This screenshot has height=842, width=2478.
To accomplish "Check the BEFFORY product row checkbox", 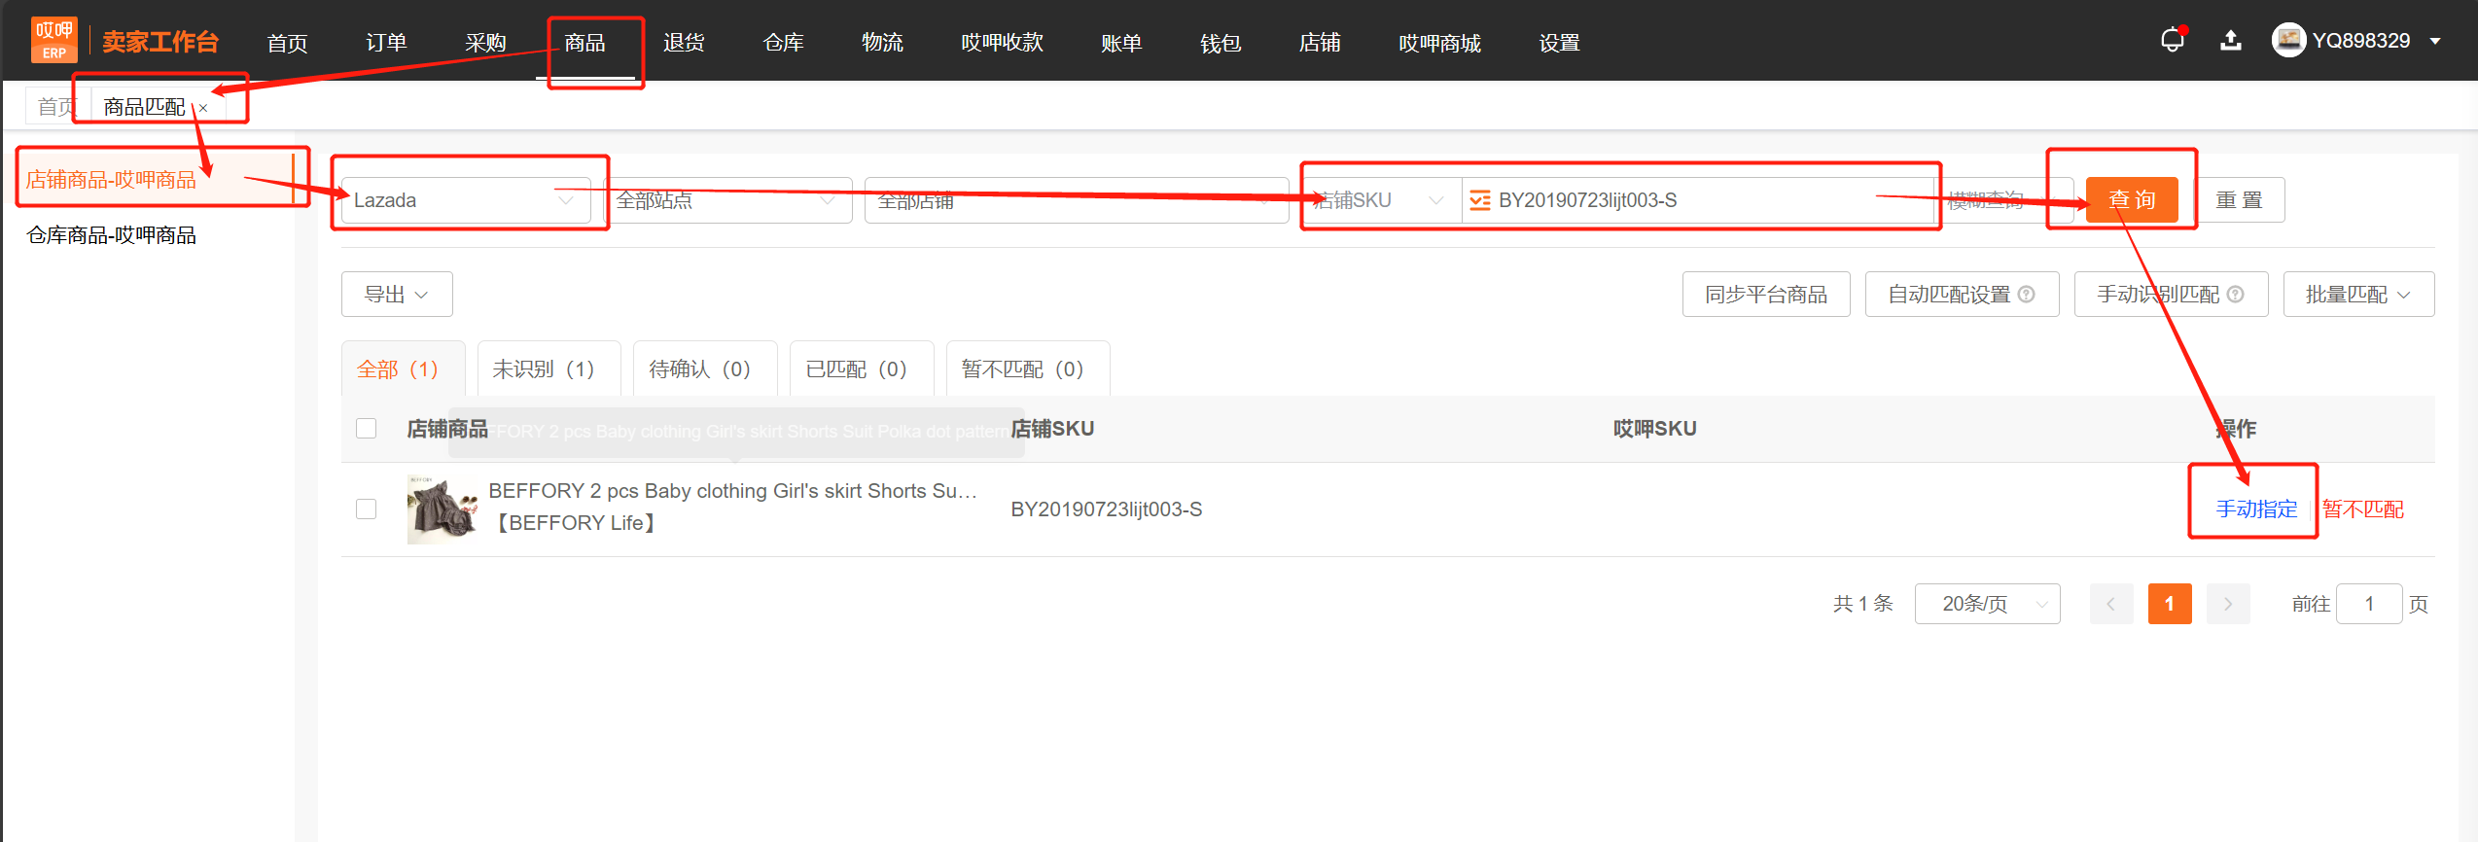I will pos(367,509).
